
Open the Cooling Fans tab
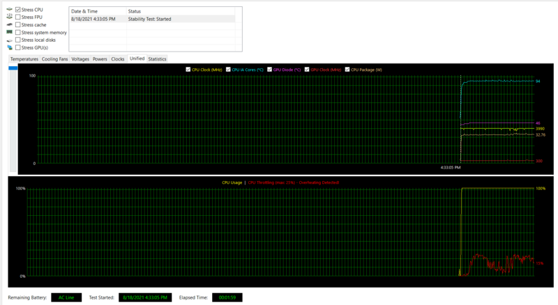[54, 59]
